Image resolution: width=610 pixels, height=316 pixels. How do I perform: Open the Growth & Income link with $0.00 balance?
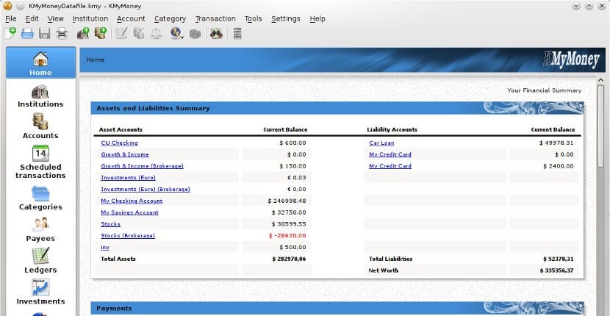click(124, 154)
